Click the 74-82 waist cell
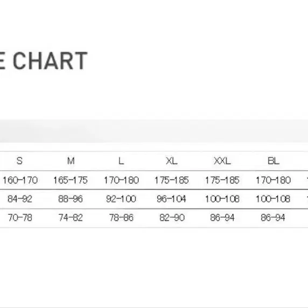This screenshot has height=308, width=308. 71,218
